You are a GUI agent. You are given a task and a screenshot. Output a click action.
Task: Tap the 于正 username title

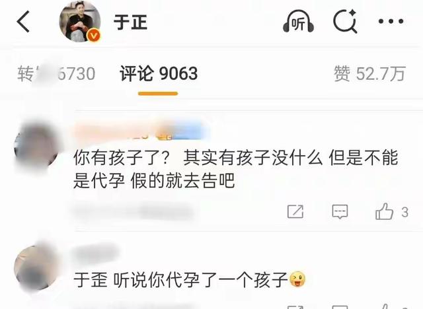131,22
